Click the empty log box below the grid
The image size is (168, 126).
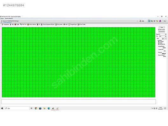[79, 102]
